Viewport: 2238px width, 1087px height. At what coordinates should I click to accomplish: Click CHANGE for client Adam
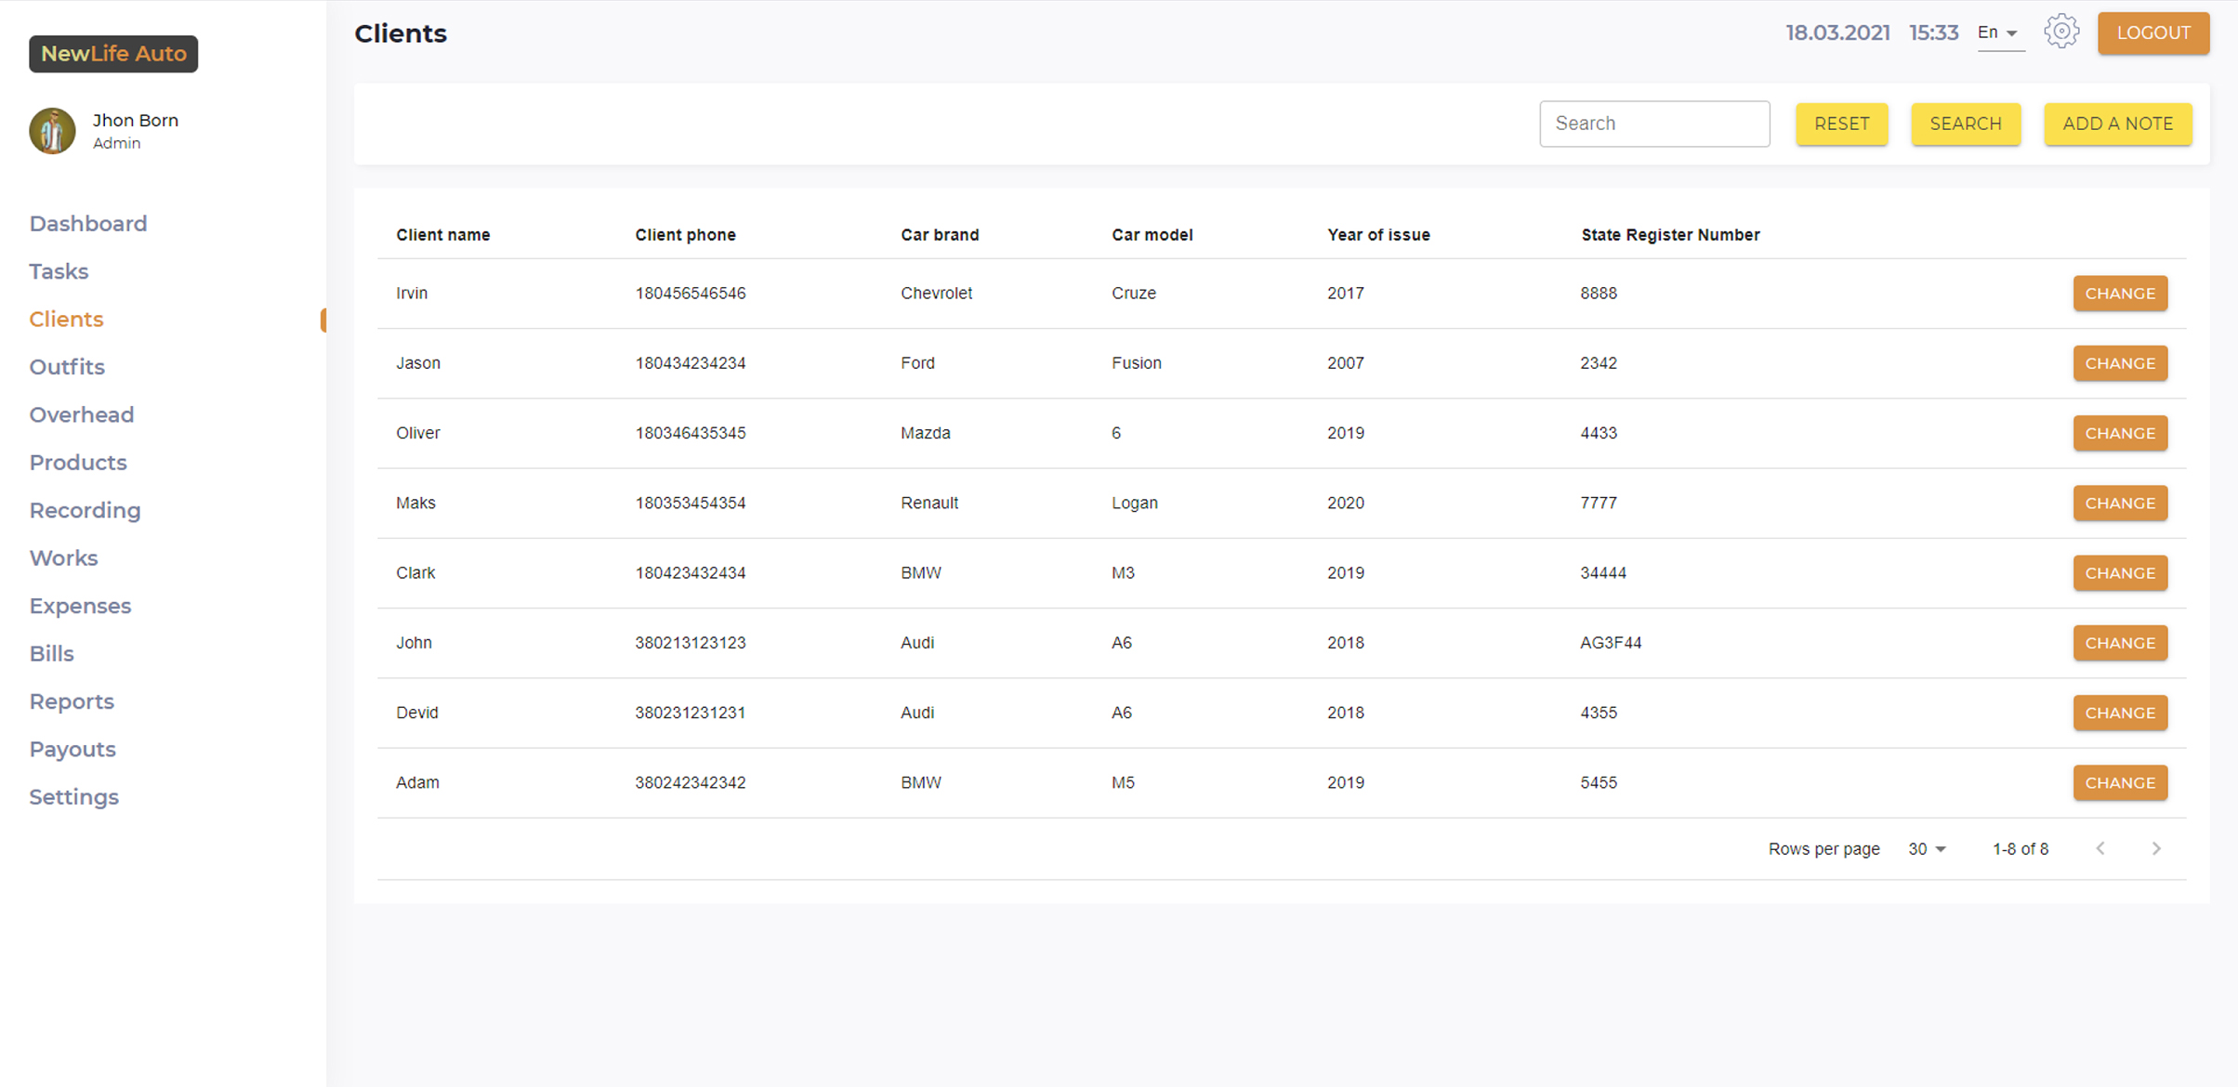[x=2119, y=783]
